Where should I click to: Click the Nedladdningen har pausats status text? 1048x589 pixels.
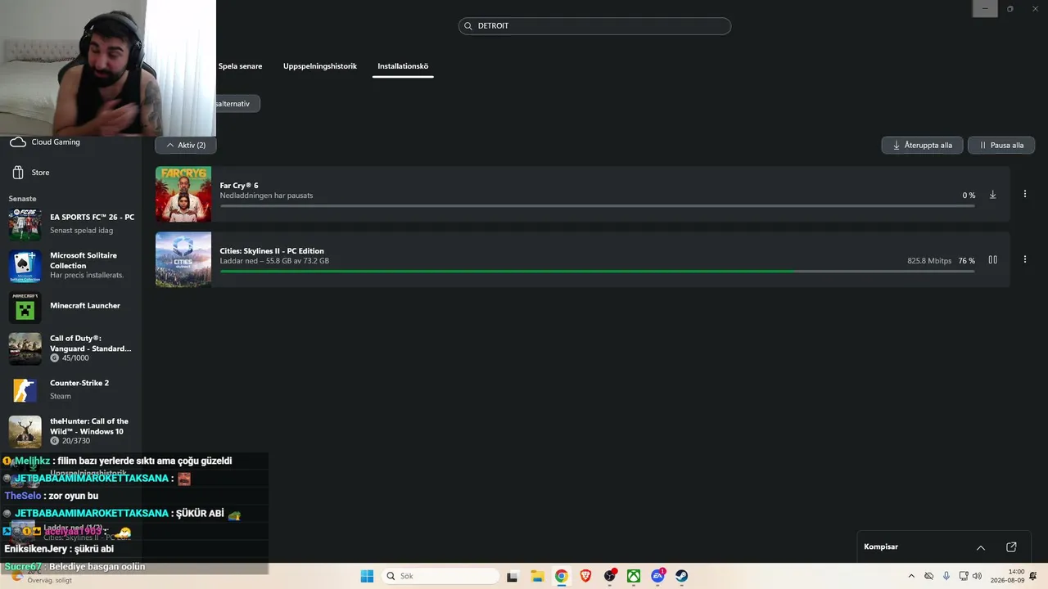pyautogui.click(x=266, y=196)
